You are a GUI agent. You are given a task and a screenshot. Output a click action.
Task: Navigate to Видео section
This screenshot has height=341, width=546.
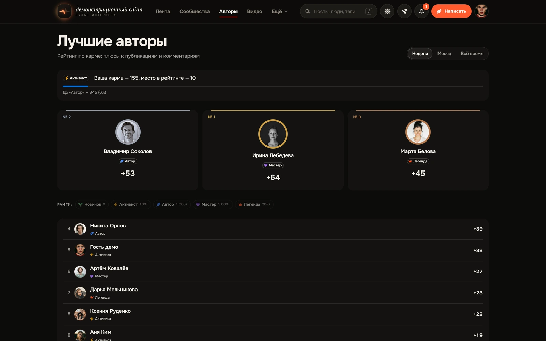(255, 11)
